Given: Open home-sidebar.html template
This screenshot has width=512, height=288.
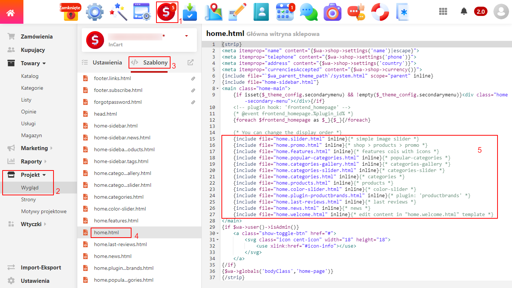Looking at the screenshot, I should tap(116, 126).
